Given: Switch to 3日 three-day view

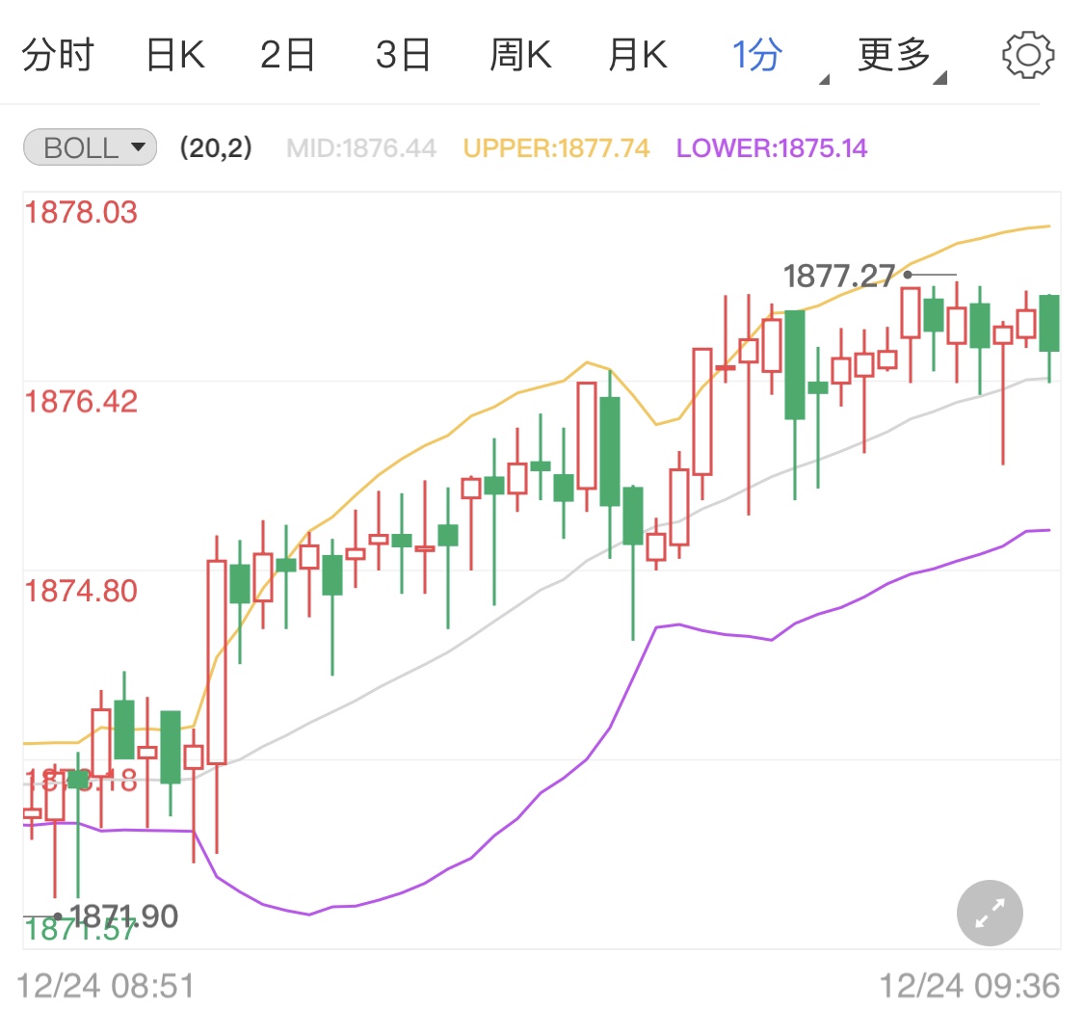Looking at the screenshot, I should coord(403,55).
